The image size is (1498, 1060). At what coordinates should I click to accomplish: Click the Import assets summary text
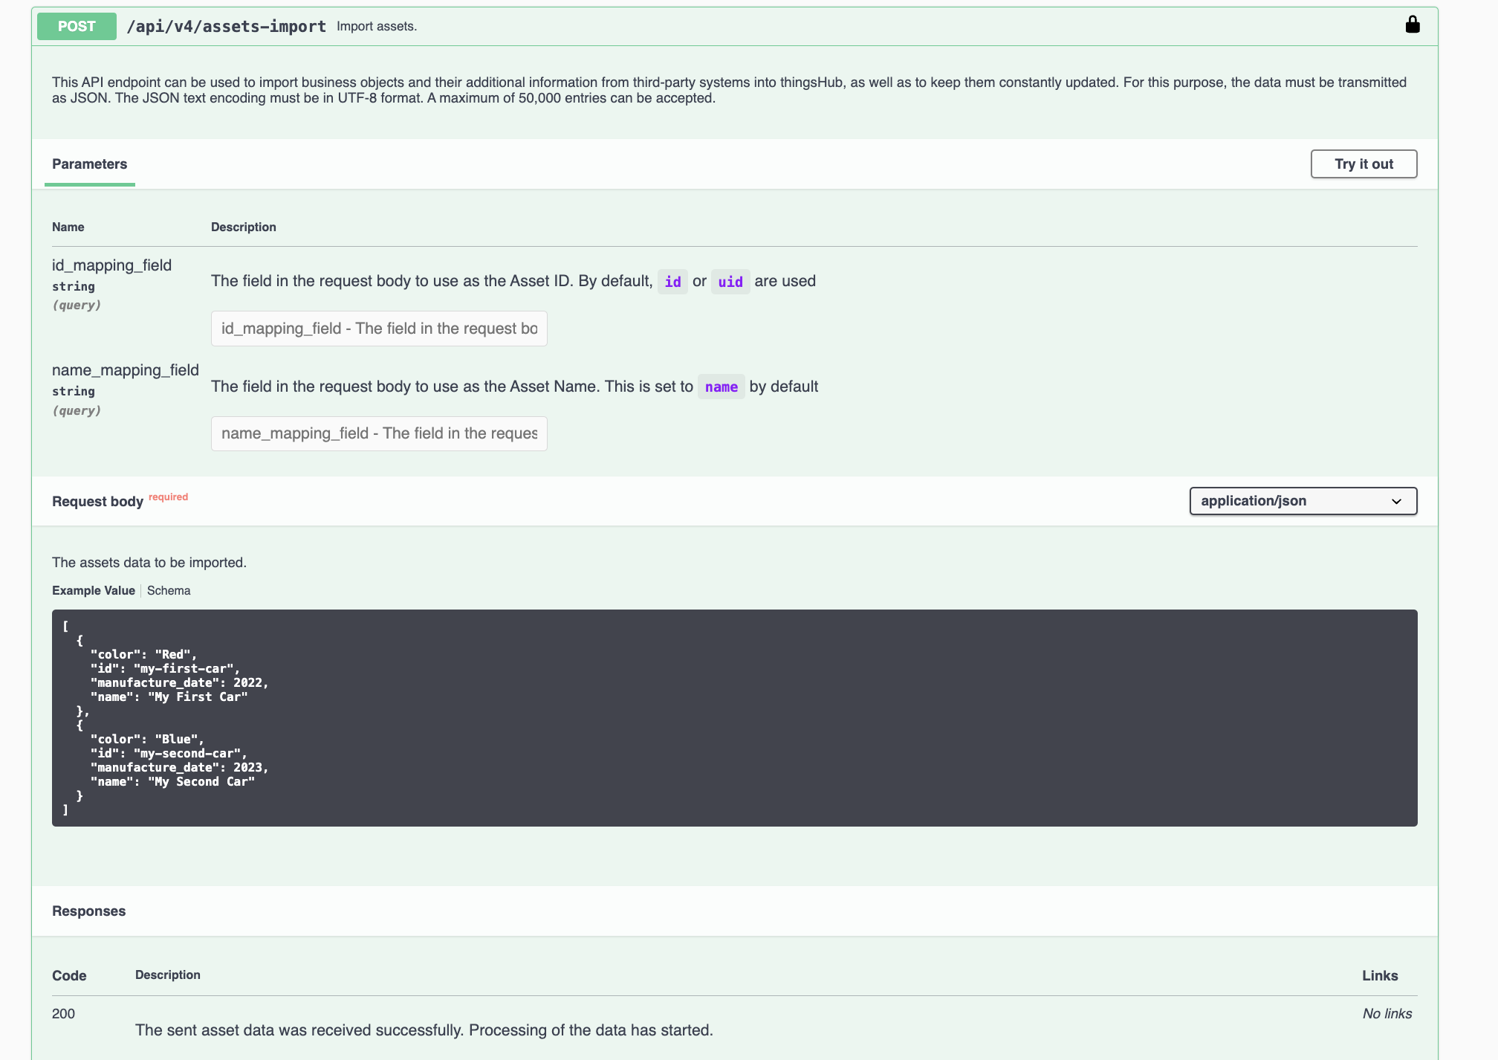coord(377,27)
